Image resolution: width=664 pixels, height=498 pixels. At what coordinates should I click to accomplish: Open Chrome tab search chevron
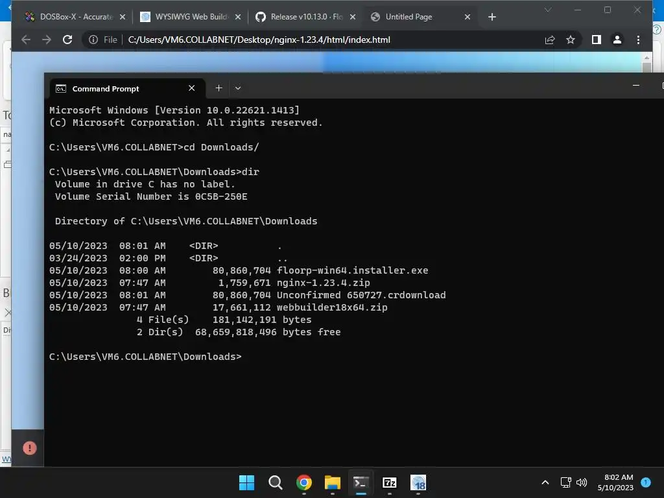(547, 10)
